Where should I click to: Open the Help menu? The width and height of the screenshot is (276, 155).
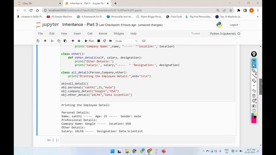[x=133, y=34]
